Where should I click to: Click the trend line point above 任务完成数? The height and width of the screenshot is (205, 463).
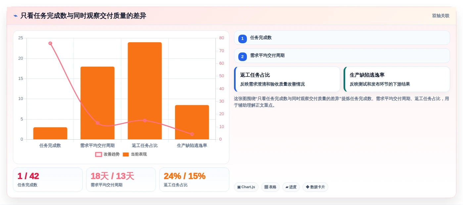coord(50,43)
